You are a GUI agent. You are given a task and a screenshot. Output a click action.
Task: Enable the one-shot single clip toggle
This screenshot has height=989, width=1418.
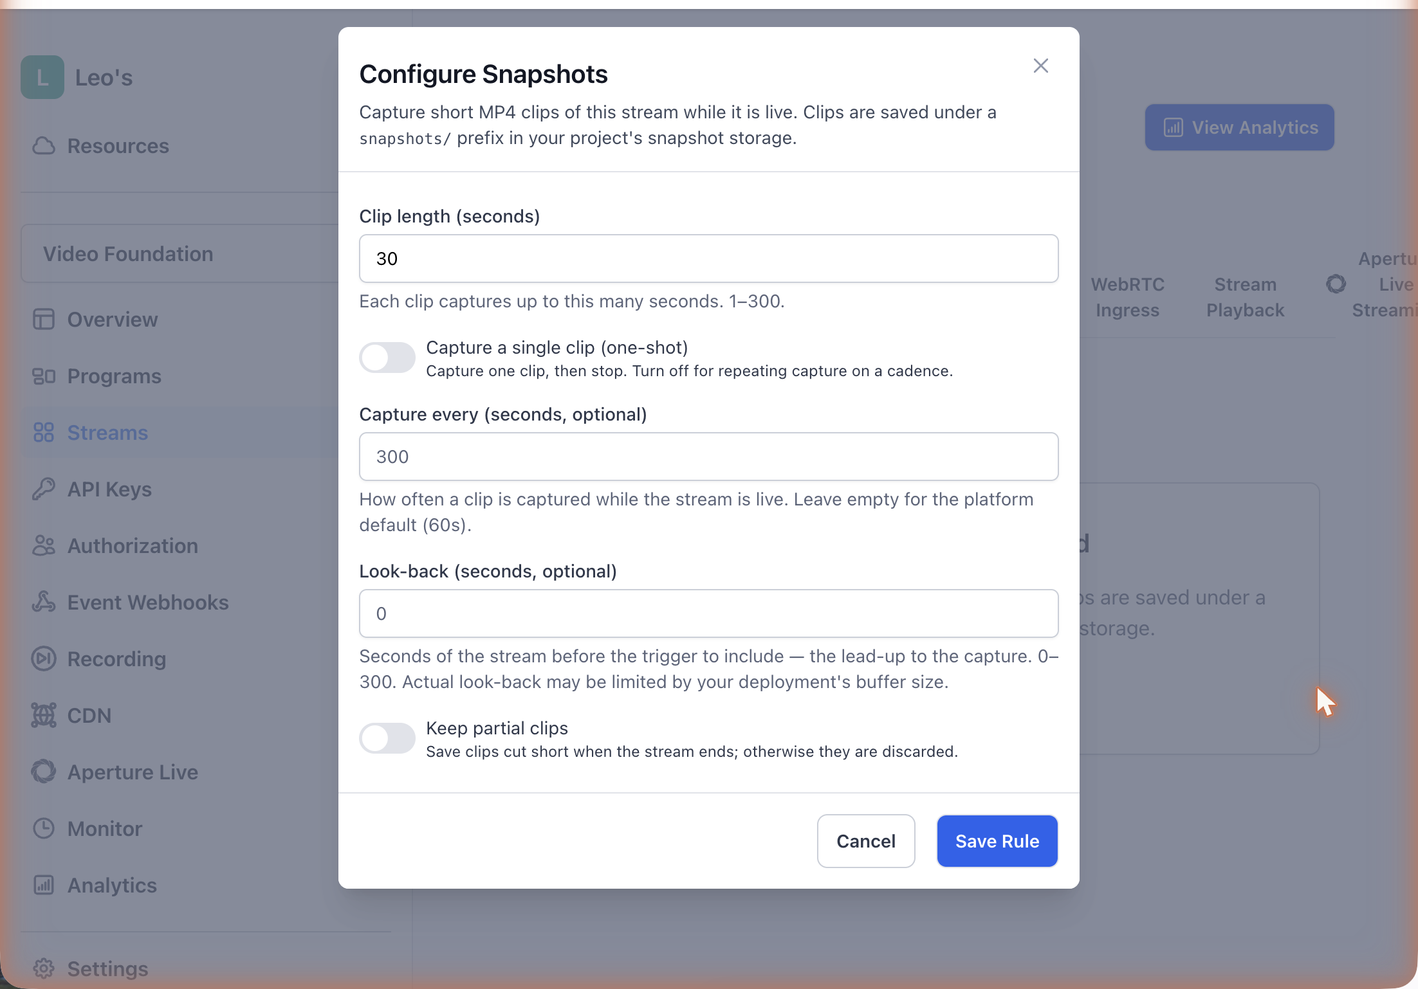pos(387,358)
